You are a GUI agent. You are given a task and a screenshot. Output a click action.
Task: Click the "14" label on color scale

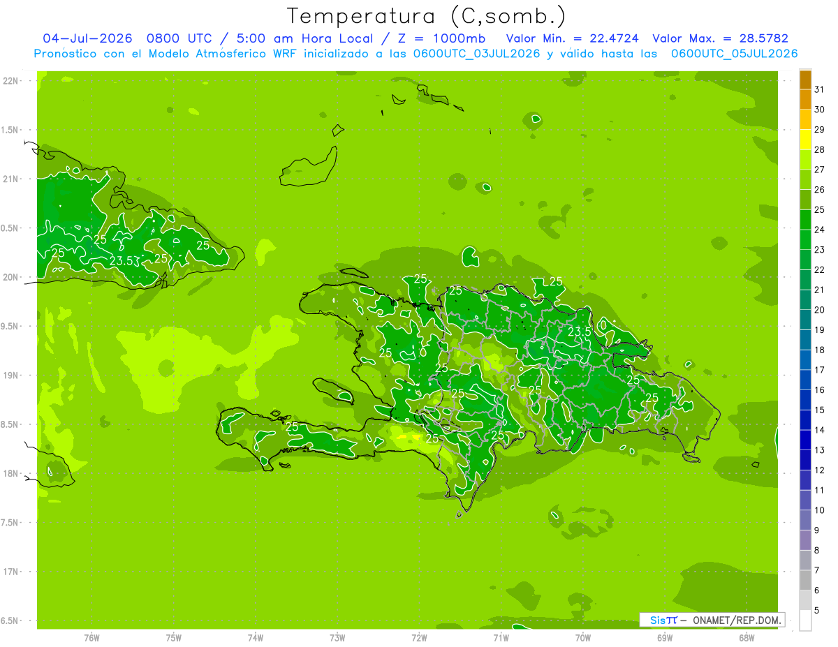[820, 430]
